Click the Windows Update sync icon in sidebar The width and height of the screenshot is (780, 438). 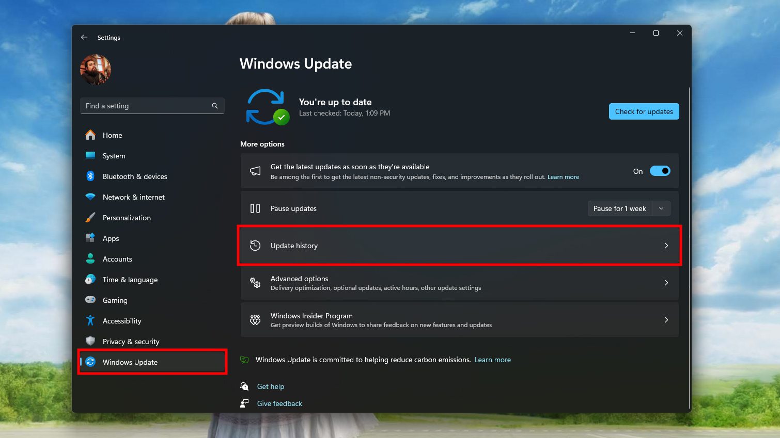coord(90,362)
